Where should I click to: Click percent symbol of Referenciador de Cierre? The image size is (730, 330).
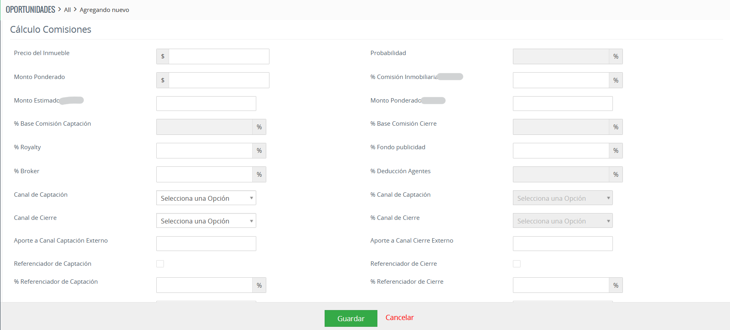(x=616, y=285)
